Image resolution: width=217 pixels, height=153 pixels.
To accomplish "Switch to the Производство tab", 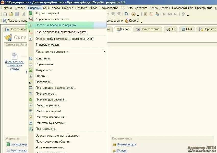I will (148, 29).
